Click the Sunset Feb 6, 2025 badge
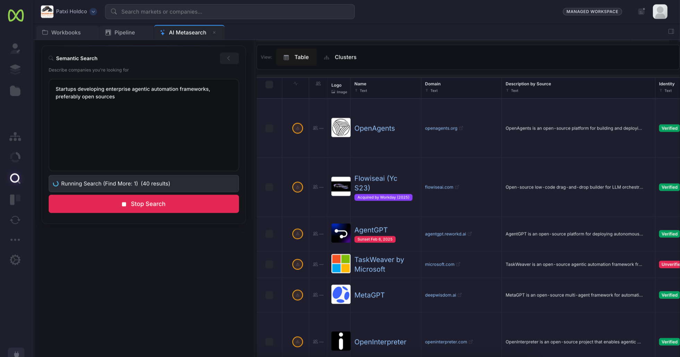This screenshot has width=680, height=357. point(375,239)
